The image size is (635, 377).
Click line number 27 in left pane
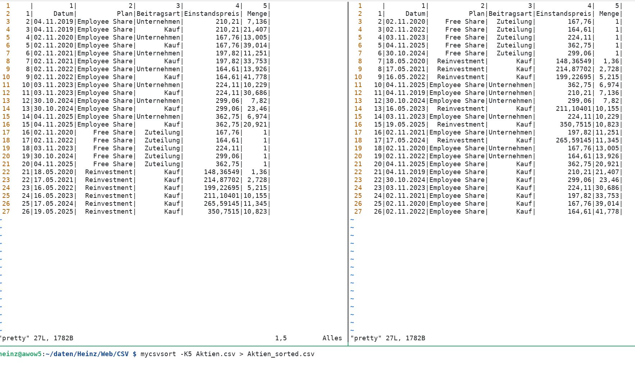tap(6, 212)
